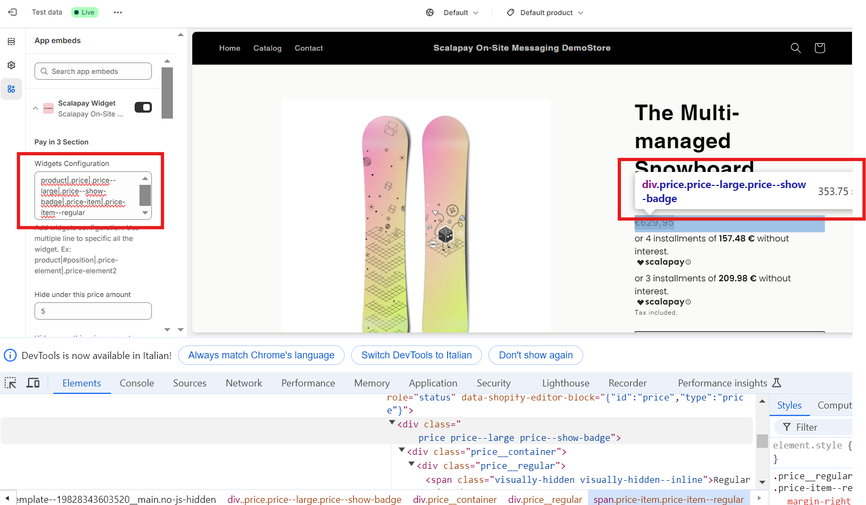Click Scalapay On-Site Messaging DemoStore title

click(x=522, y=48)
